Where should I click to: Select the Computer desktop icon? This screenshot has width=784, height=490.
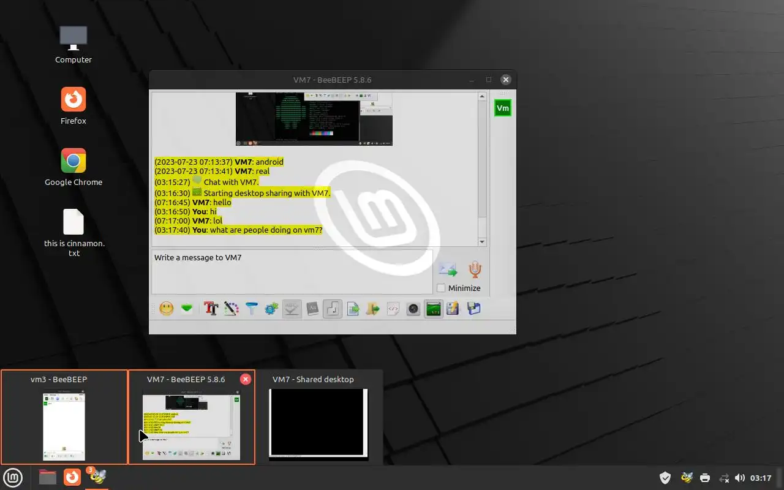pos(73,45)
